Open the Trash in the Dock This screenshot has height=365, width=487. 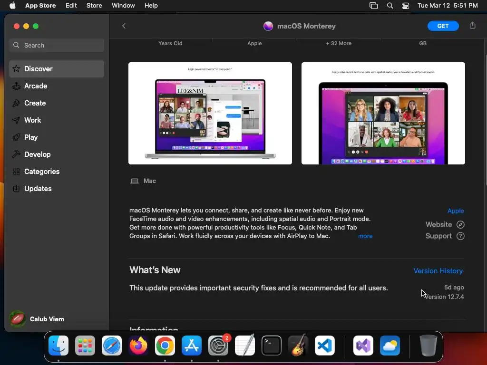tap(429, 346)
